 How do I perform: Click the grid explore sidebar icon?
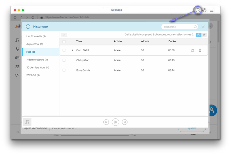coord(17,67)
